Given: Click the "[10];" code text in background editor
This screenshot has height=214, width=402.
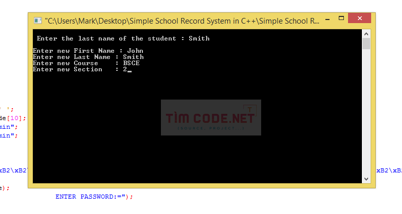Looking at the screenshot, I should [x=16, y=118].
